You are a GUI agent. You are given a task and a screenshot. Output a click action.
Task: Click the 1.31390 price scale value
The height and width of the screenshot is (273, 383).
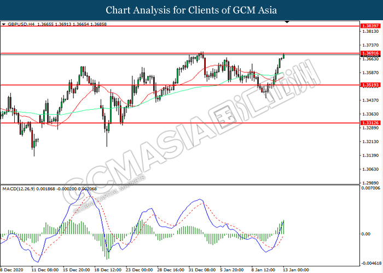pyautogui.click(x=371, y=155)
